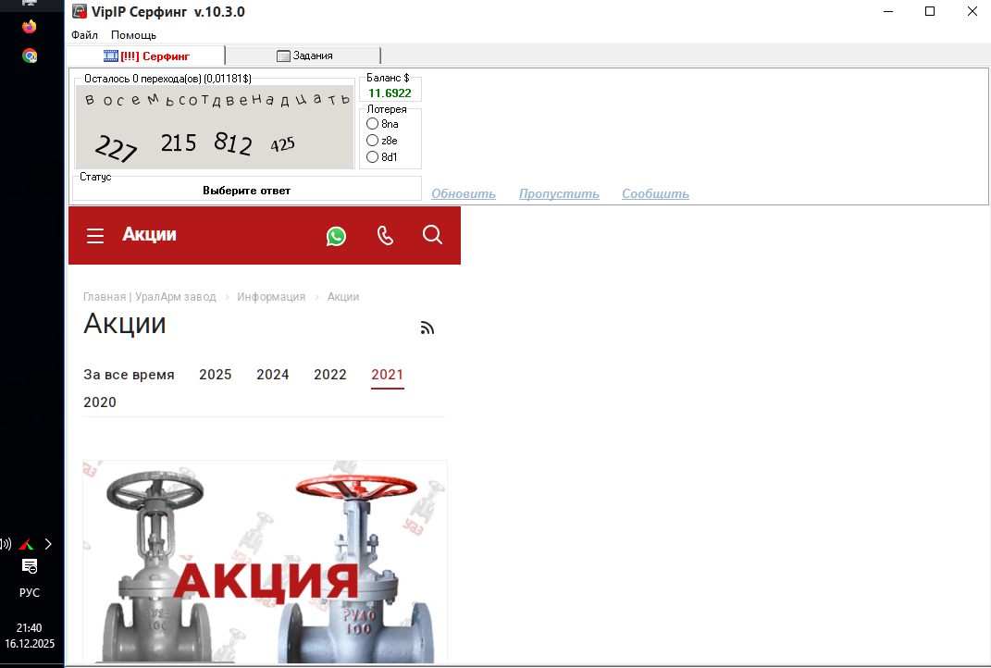Click the network tray icon
This screenshot has width=991, height=668.
pos(26,544)
